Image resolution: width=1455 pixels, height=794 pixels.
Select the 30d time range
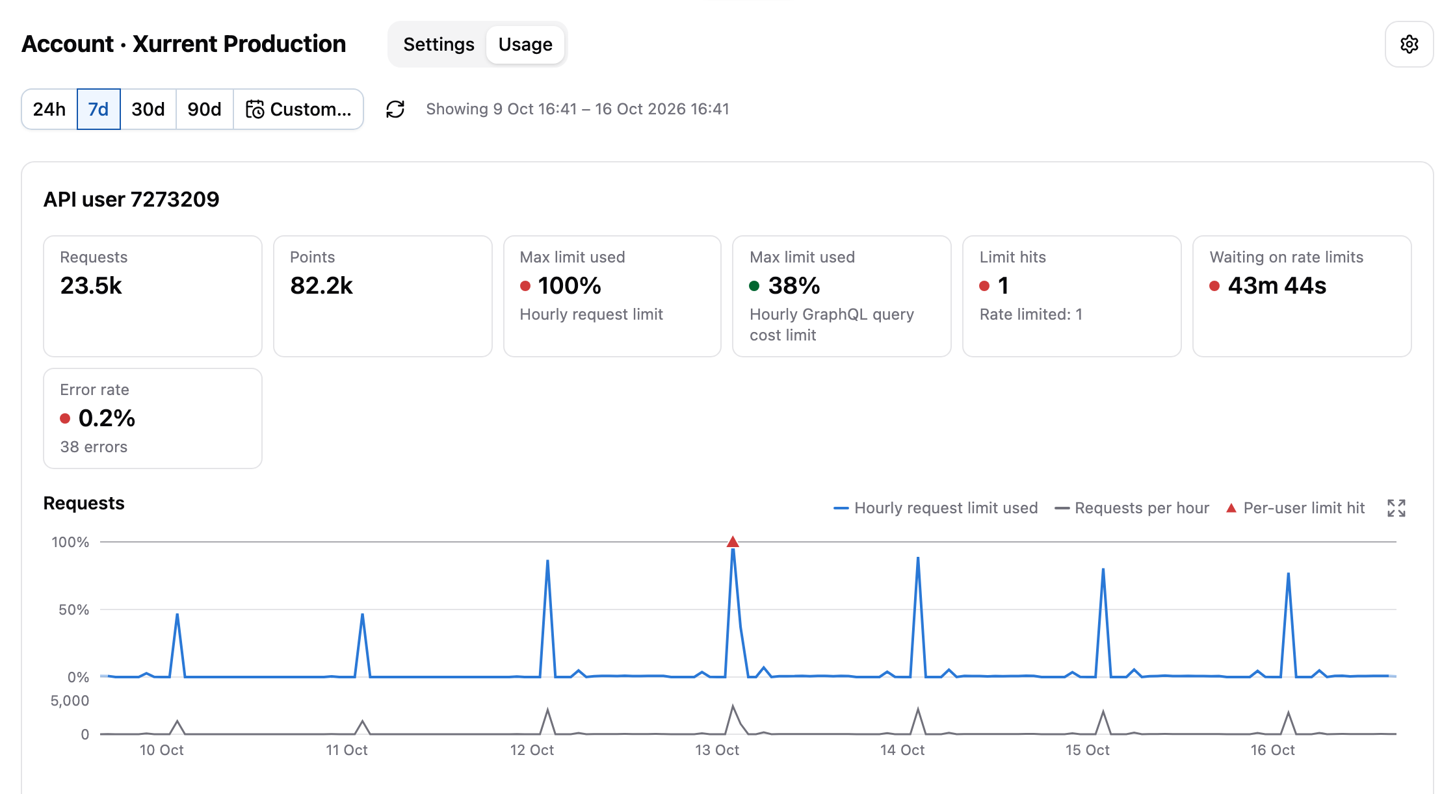(148, 109)
